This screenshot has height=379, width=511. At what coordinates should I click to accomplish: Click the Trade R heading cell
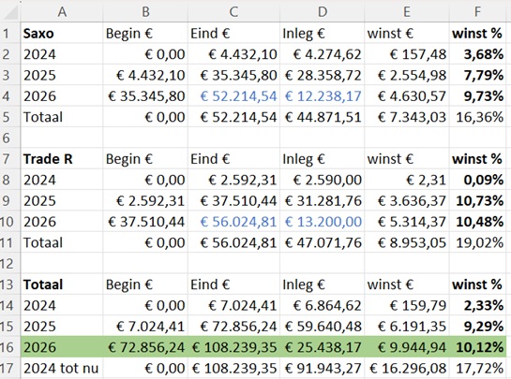tap(62, 159)
